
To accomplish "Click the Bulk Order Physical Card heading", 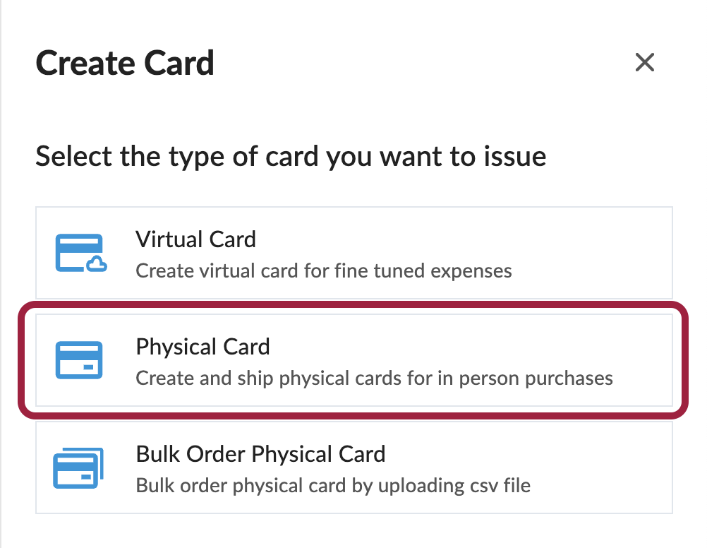I will point(261,454).
